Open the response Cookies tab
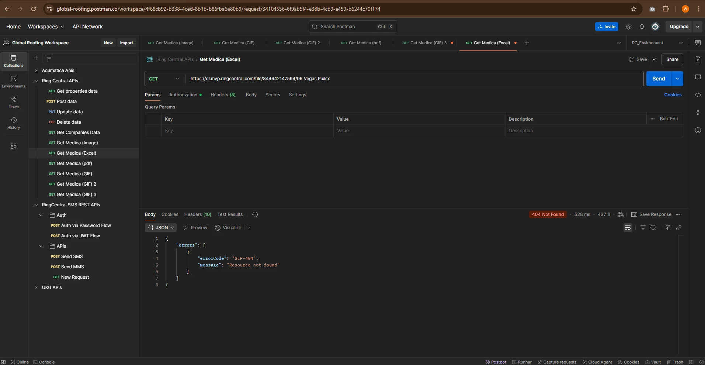The height and width of the screenshot is (365, 705). [170, 214]
